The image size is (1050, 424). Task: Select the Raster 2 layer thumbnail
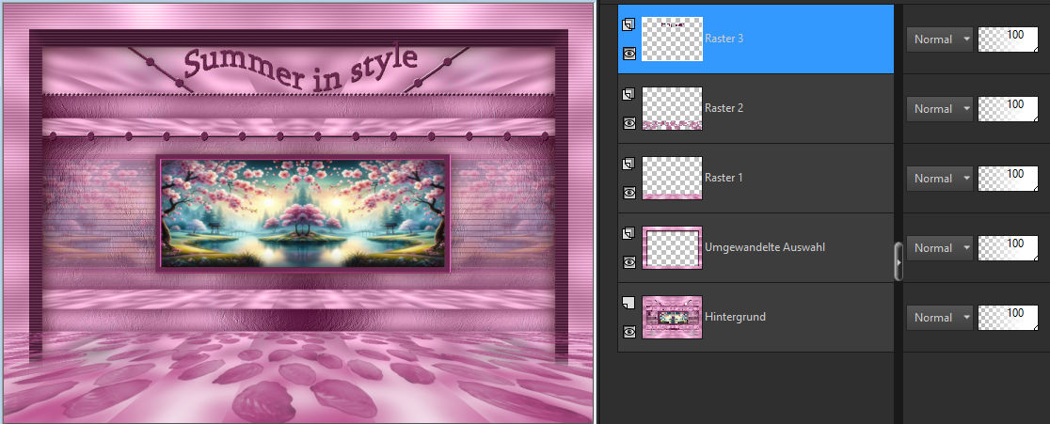pos(672,108)
